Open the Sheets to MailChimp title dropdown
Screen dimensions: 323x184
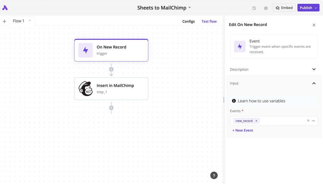(x=189, y=8)
